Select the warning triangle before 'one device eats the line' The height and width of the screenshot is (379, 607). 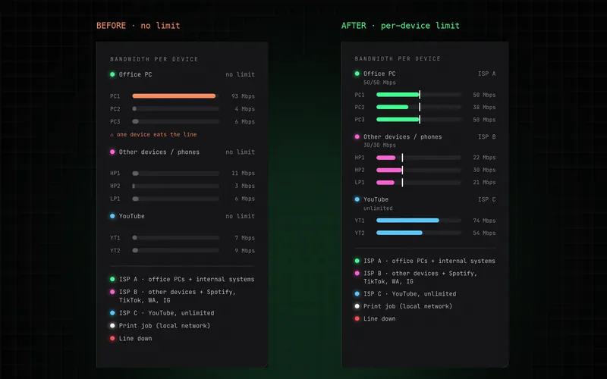coord(112,135)
